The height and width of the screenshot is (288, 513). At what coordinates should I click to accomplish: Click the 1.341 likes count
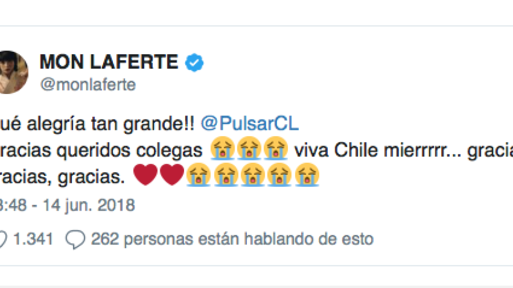32,239
